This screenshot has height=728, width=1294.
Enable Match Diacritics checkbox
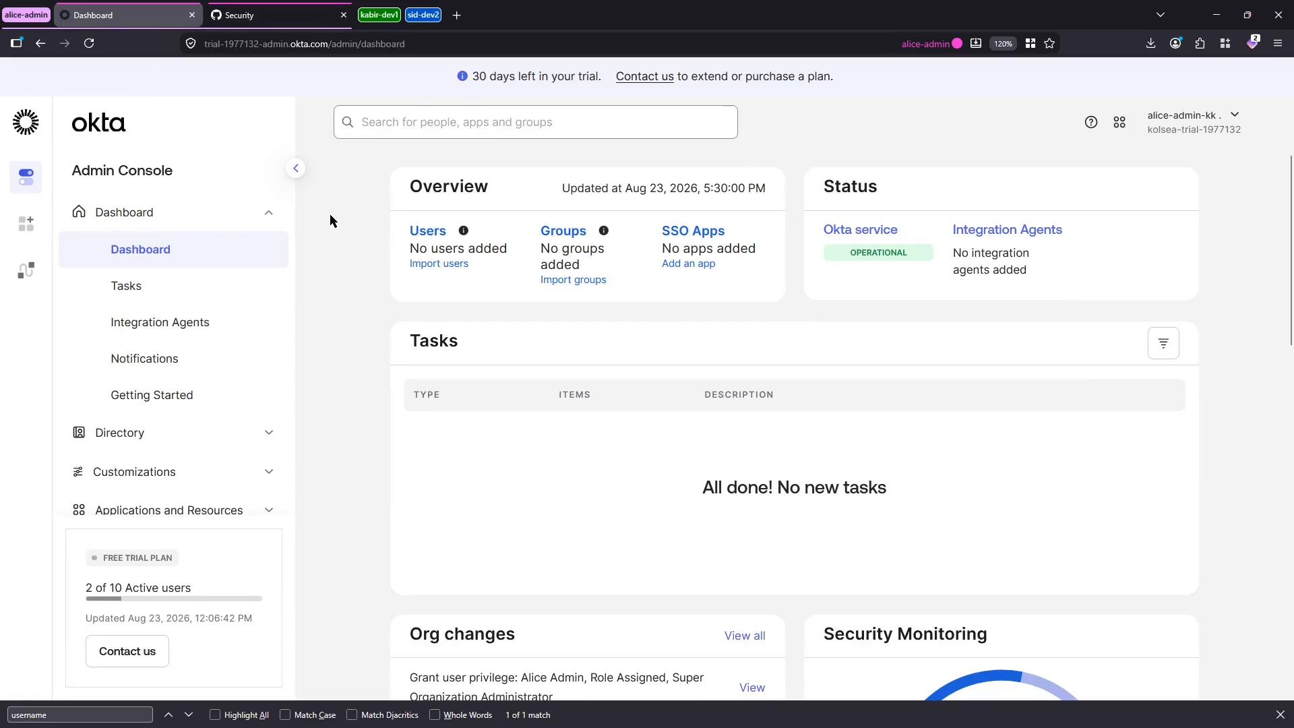352,715
